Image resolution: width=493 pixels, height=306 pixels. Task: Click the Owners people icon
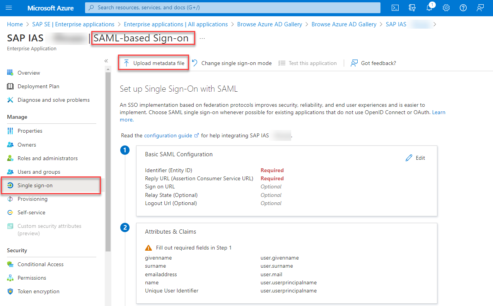(10, 145)
